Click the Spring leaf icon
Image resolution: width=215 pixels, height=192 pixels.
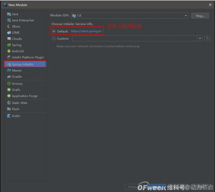point(9,45)
